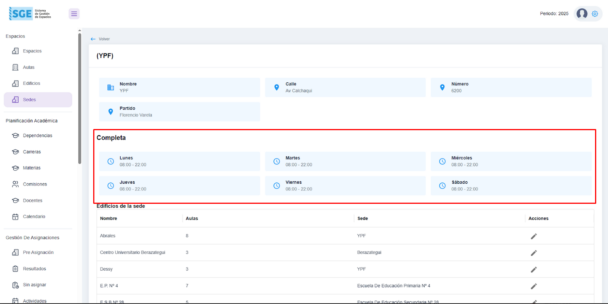
Task: Open Espacios in the sidebar
Action: pos(38,51)
